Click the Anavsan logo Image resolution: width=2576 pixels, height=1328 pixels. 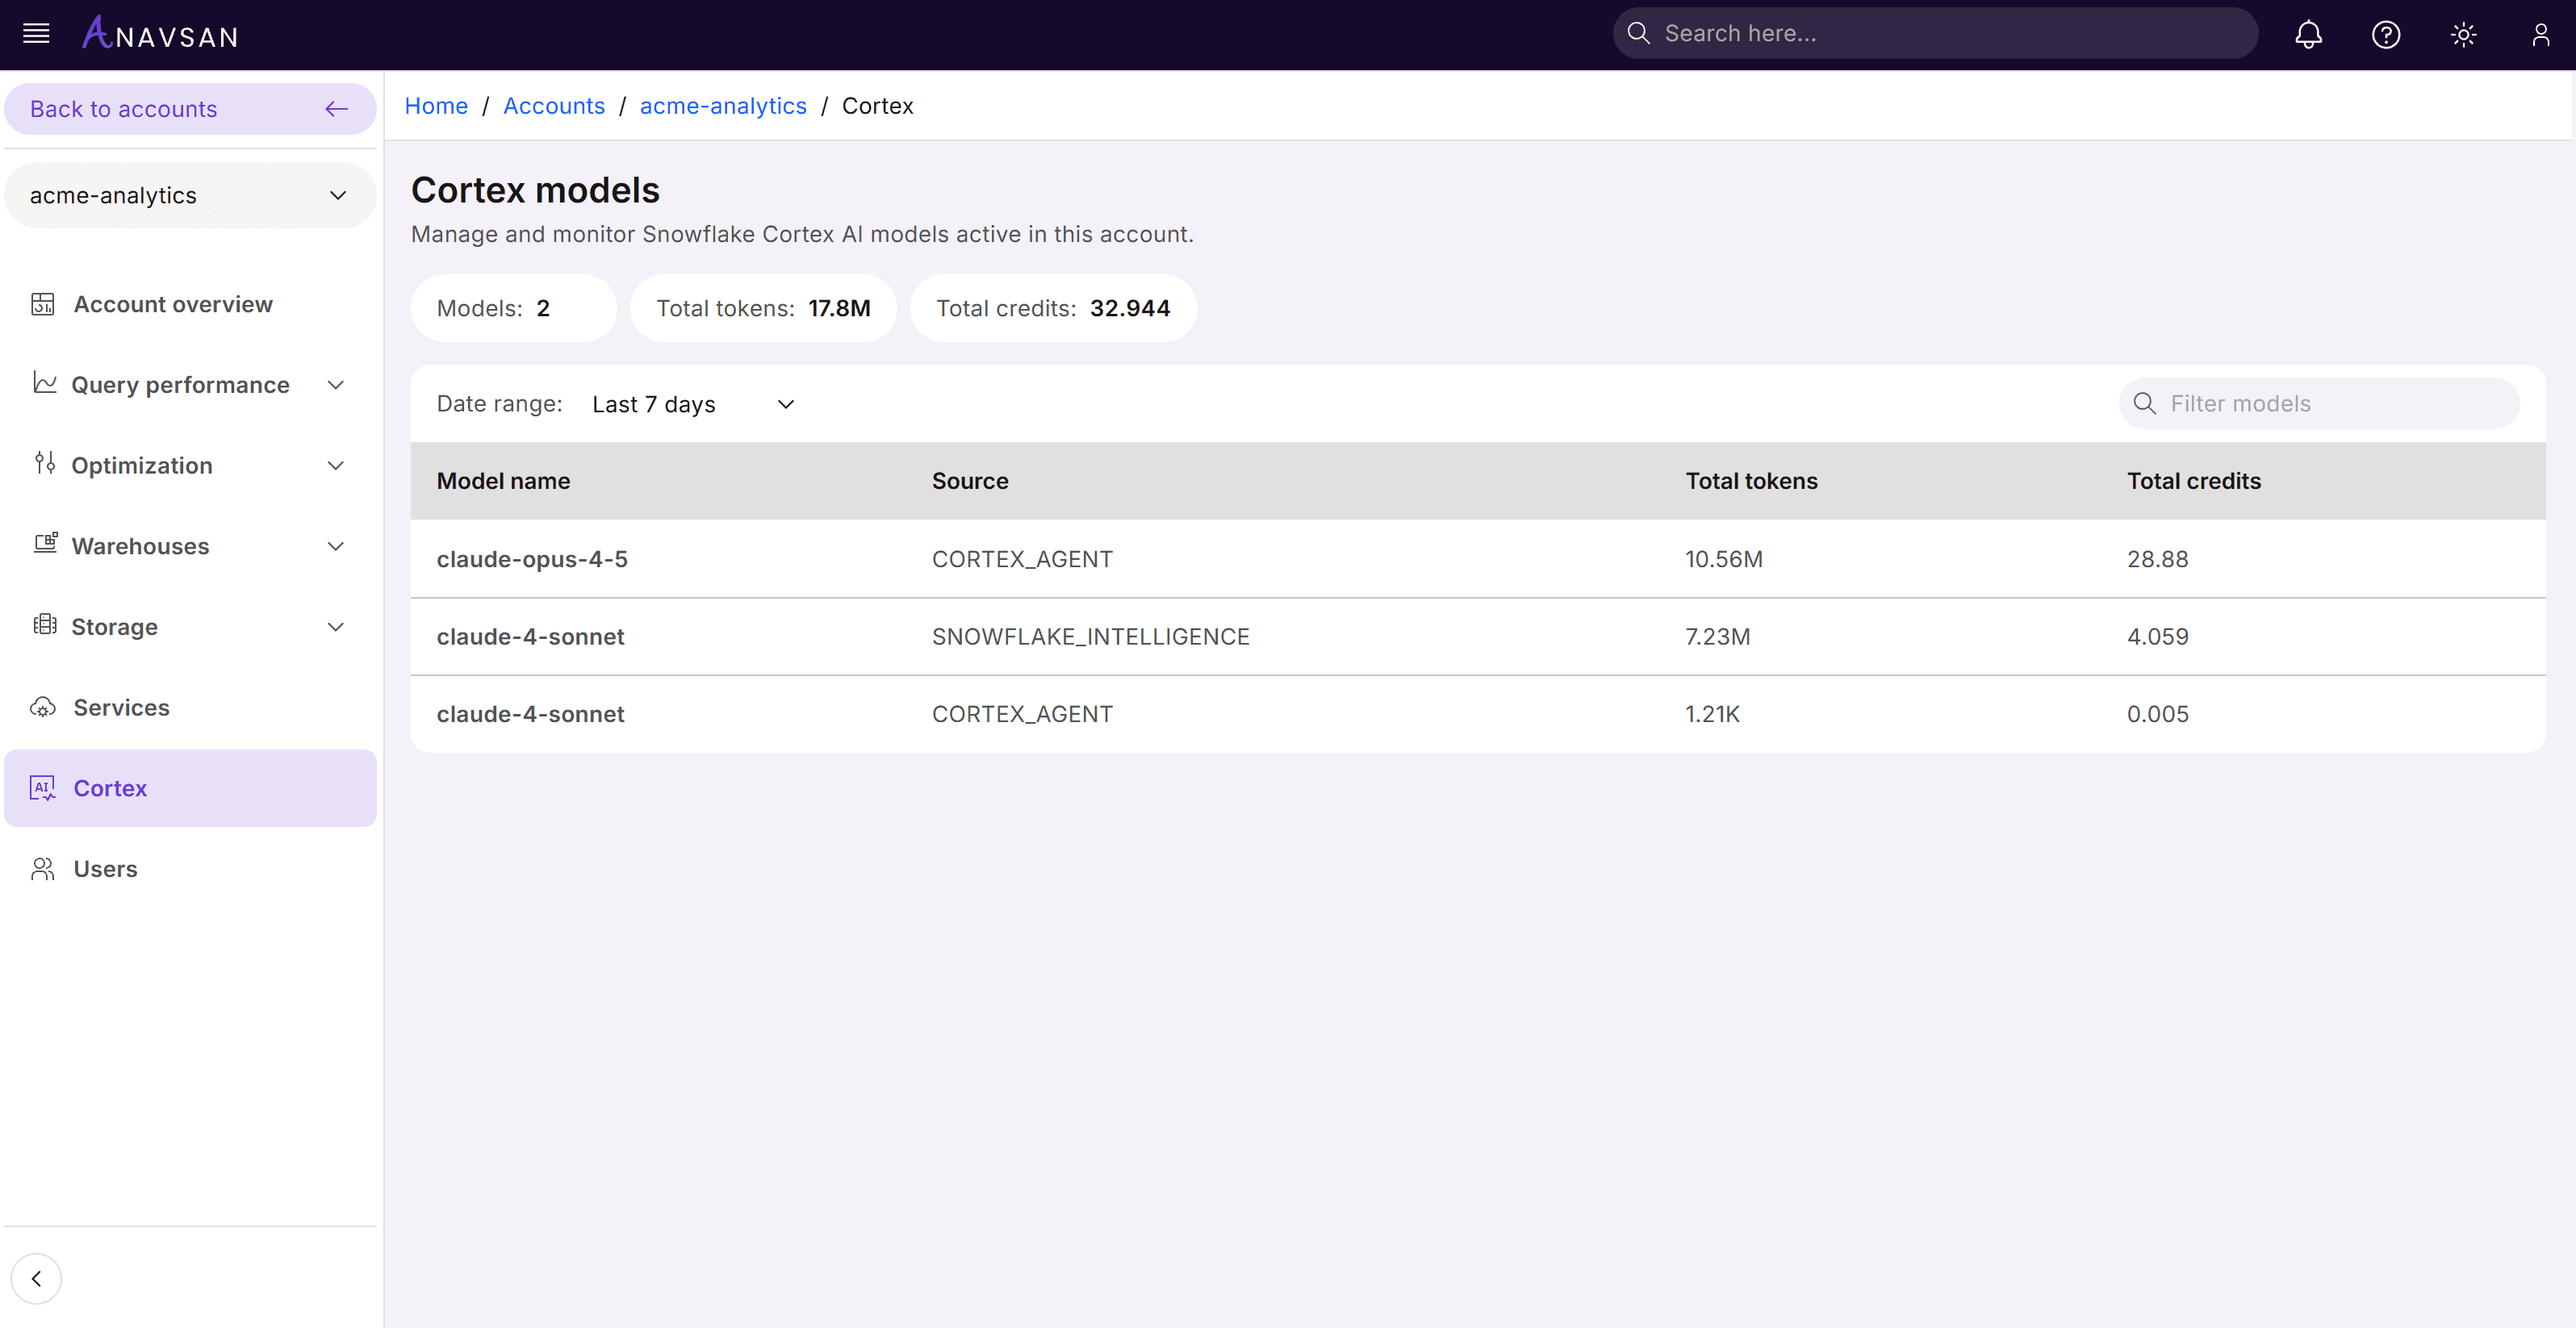161,35
